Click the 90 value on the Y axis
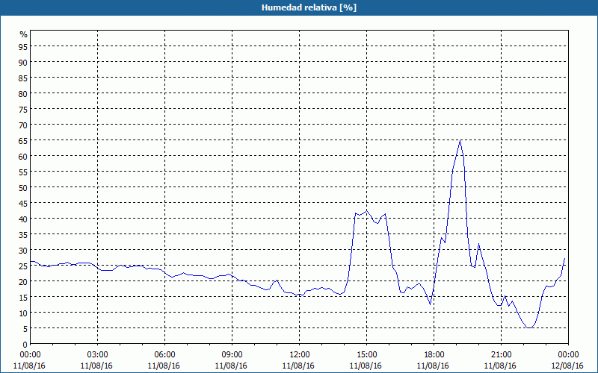Screen dimensions: 598x373 click(x=23, y=62)
